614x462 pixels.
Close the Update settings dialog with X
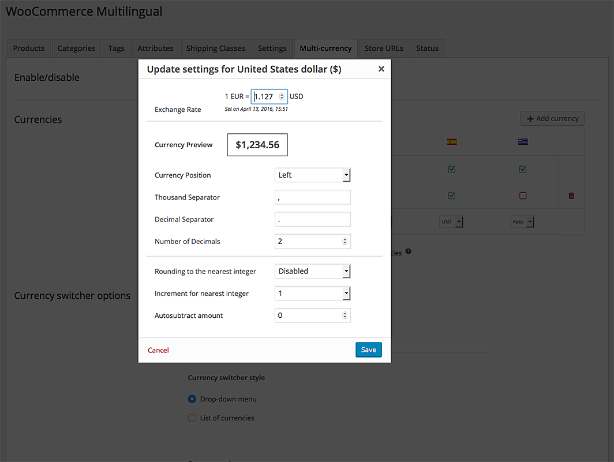(381, 69)
